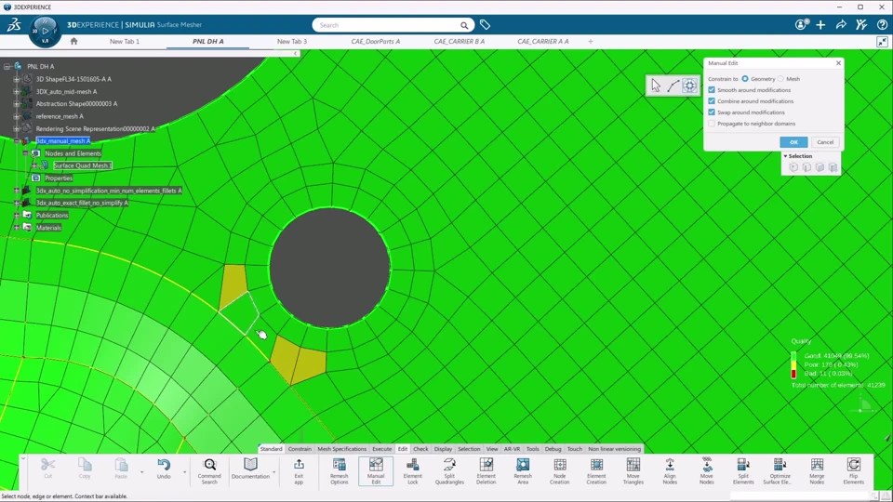The height and width of the screenshot is (502, 893).
Task: Click the plus add icon in header
Action: click(820, 24)
